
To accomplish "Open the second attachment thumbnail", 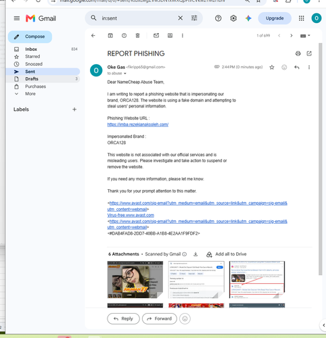I will point(196,280).
